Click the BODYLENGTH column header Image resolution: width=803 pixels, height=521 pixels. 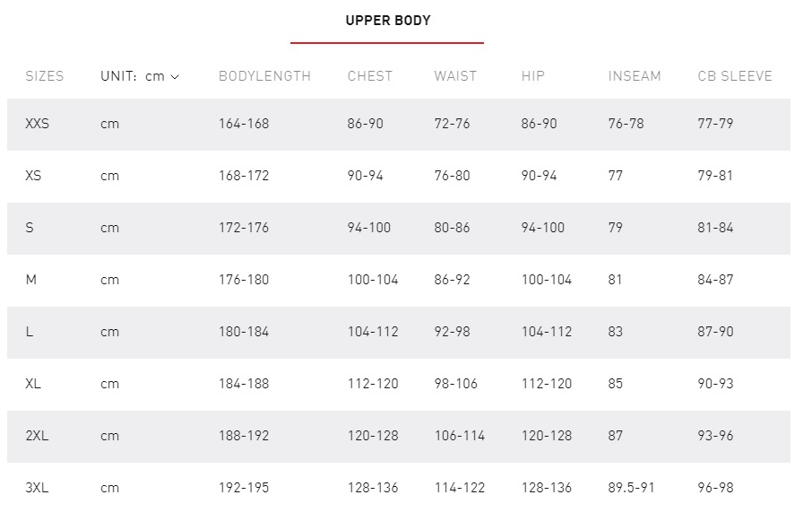(264, 76)
